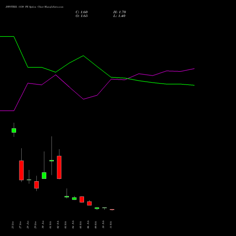Click the small candle above 28 Jan
The height and width of the screenshot is (236, 236).
pyautogui.click(x=29, y=180)
